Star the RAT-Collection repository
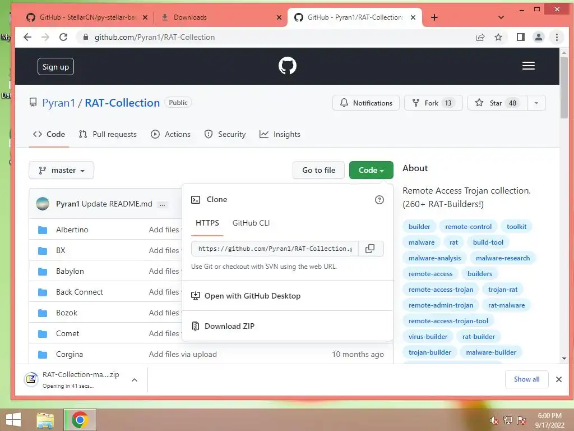This screenshot has height=431, width=574. 498,103
